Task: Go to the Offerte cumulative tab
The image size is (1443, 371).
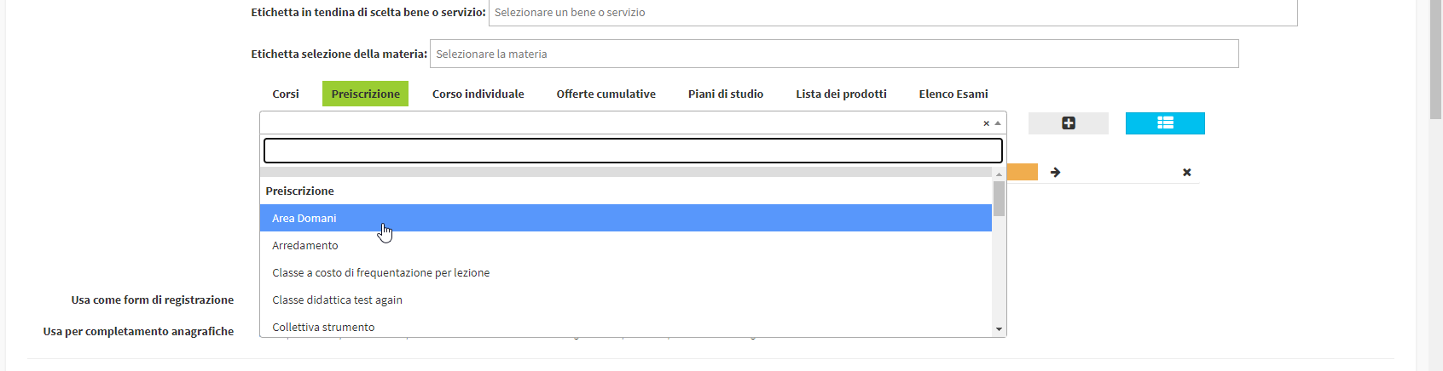Action: (x=606, y=94)
